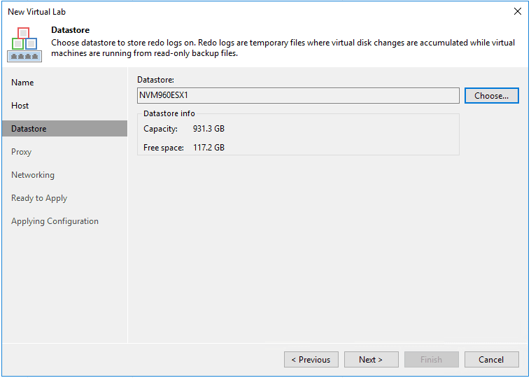Screen dimensions: 531x378
Task: Go back with the Previous button
Action: point(311,360)
